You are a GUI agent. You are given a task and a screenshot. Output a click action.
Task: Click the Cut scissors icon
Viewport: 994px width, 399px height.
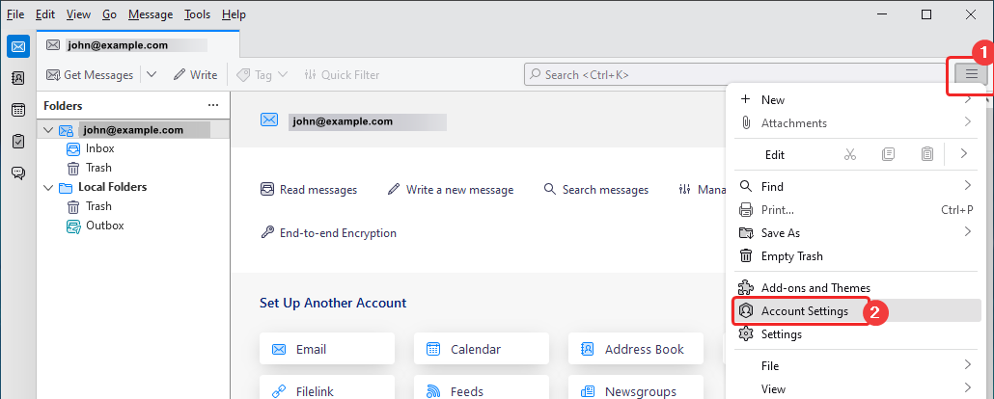(849, 154)
